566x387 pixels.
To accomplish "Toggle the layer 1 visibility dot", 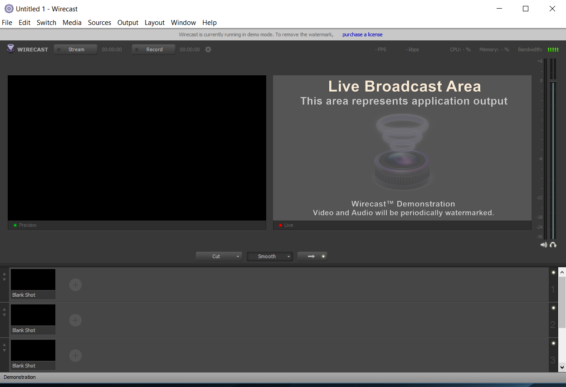I will (x=553, y=273).
